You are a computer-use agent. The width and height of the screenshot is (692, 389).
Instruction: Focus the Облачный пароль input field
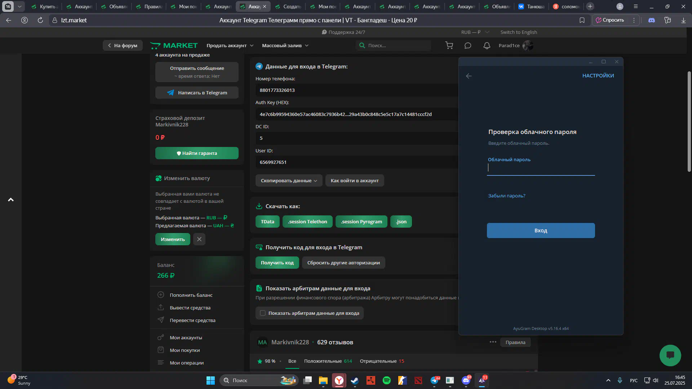[x=541, y=167]
